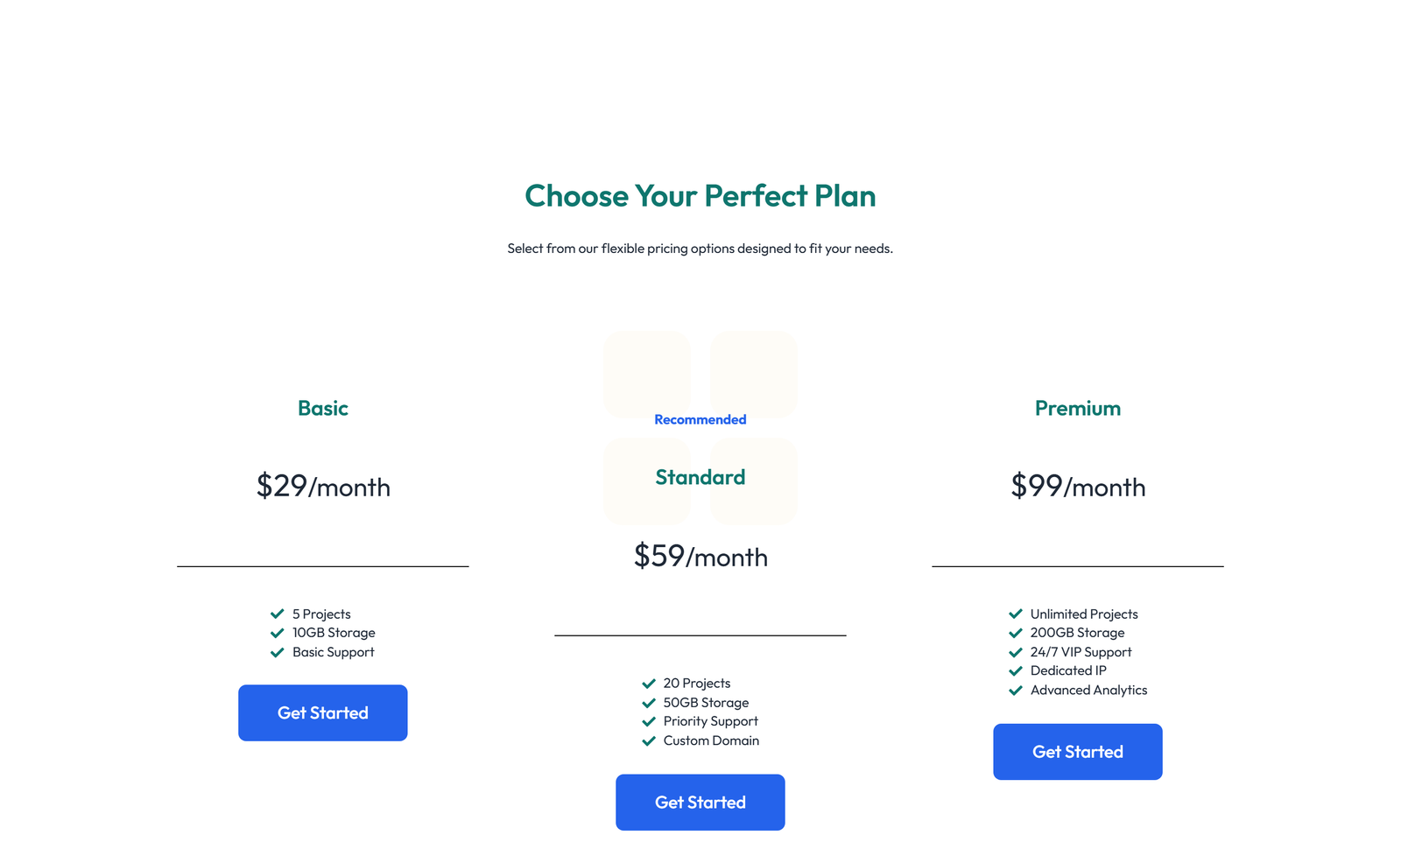
Task: Click the checkmark beside Unlimited Projects
Action: [x=1016, y=614]
